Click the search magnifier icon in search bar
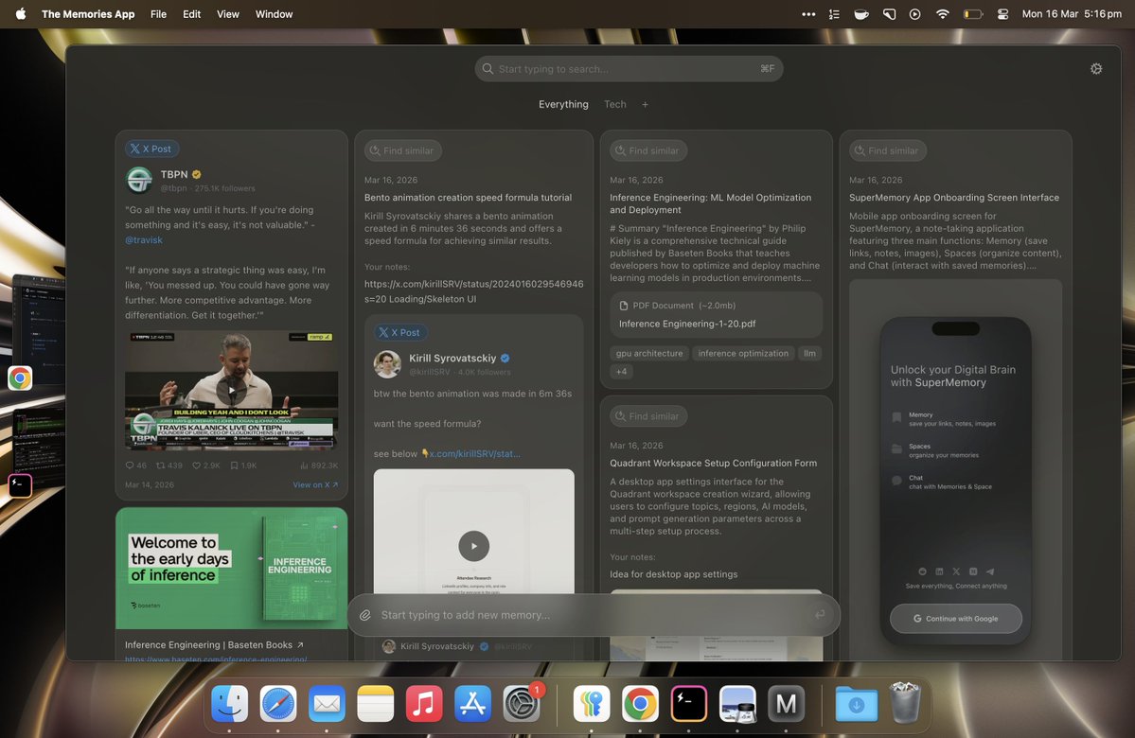The image size is (1135, 738). 488,69
